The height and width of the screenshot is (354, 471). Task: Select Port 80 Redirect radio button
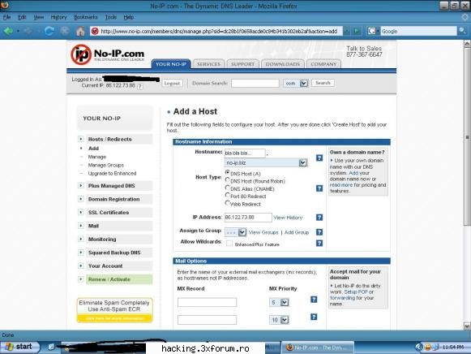pyautogui.click(x=227, y=195)
